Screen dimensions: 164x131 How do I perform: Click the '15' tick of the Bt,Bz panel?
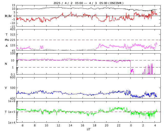pos(14,5)
